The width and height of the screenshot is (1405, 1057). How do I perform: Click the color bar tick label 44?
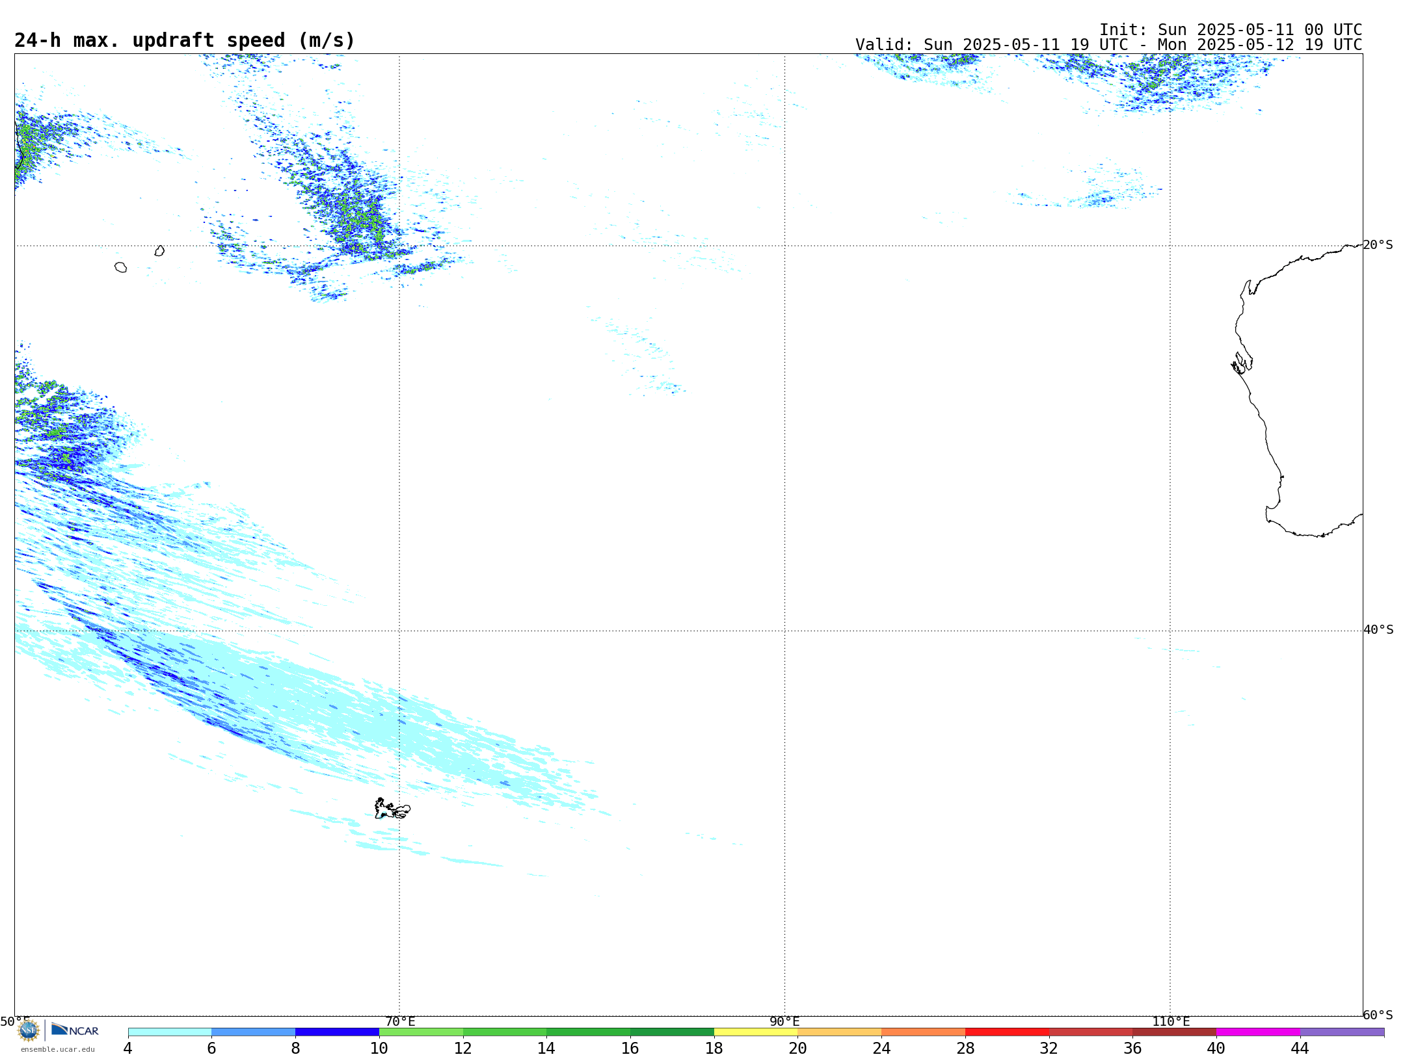(1300, 1048)
